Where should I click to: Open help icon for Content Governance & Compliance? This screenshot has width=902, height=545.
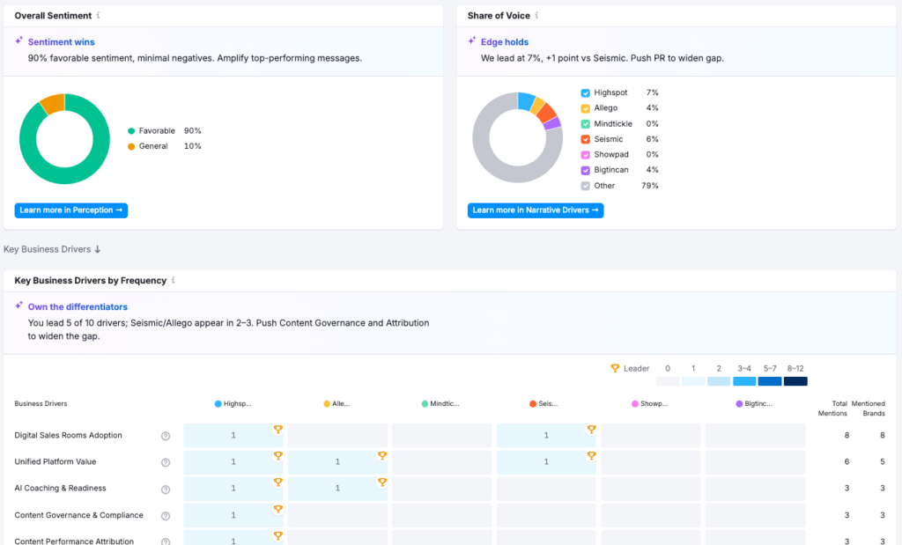coord(165,515)
